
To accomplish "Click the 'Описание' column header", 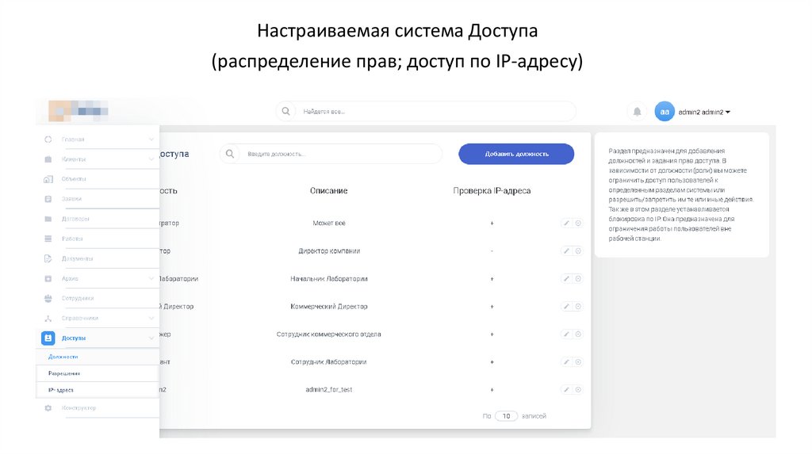I will (329, 190).
